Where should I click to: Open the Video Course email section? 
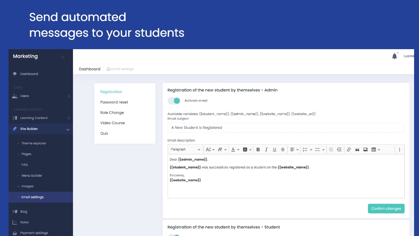coord(112,123)
